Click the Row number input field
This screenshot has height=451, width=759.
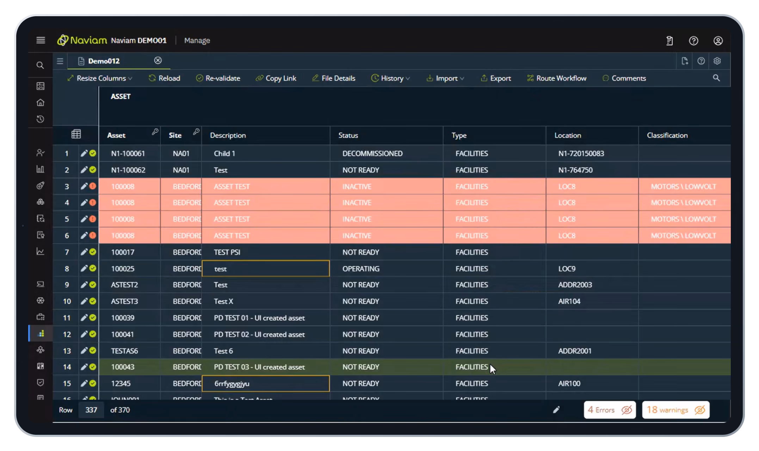coord(91,410)
